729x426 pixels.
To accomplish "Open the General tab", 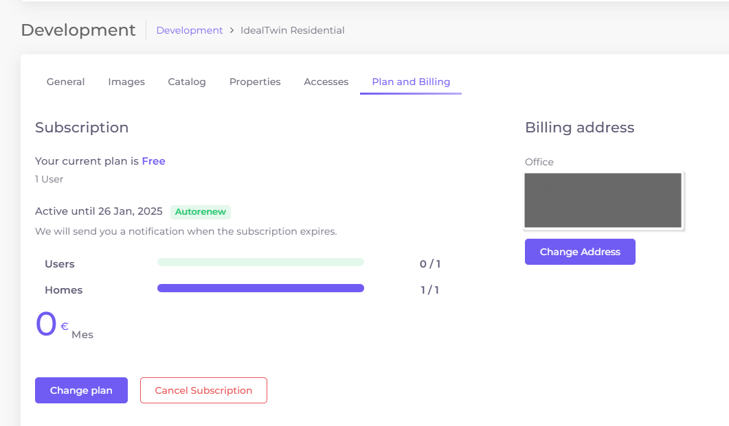I will click(x=65, y=82).
